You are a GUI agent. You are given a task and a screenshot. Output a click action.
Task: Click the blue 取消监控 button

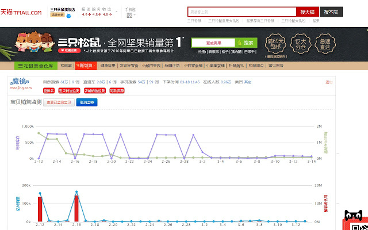87,102
